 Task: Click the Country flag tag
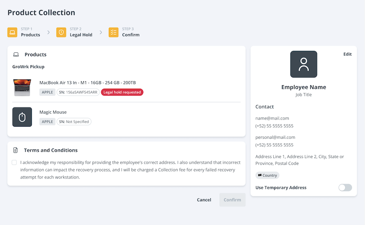(x=267, y=175)
